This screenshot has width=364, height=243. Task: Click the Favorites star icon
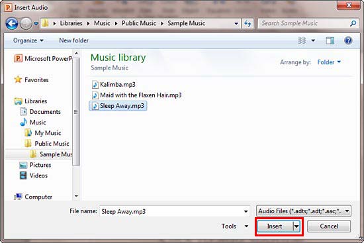18,79
